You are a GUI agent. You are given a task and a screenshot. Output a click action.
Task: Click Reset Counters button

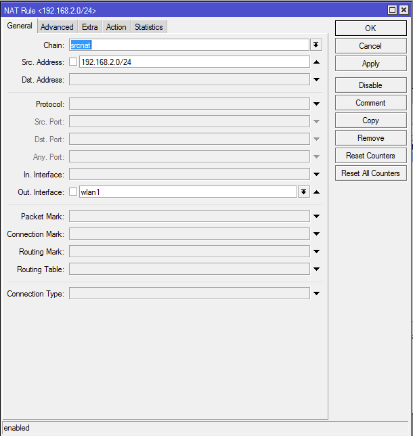(371, 156)
